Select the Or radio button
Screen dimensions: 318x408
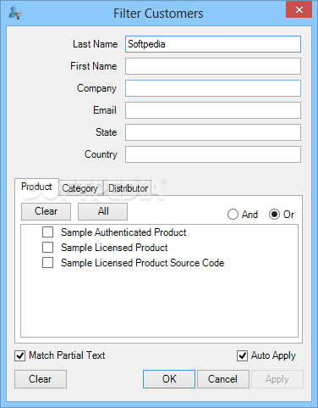(x=274, y=215)
